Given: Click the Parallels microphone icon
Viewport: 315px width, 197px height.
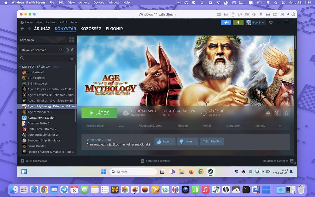Looking at the screenshot, I should 261,14.
